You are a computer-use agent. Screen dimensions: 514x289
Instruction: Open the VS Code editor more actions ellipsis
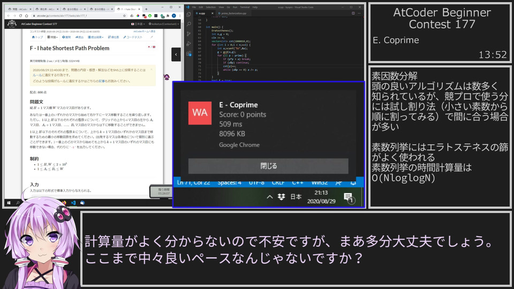point(359,13)
